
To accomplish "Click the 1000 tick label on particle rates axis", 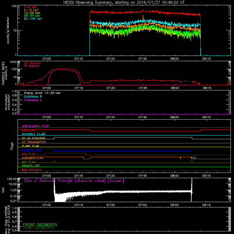I will coord(13,62).
